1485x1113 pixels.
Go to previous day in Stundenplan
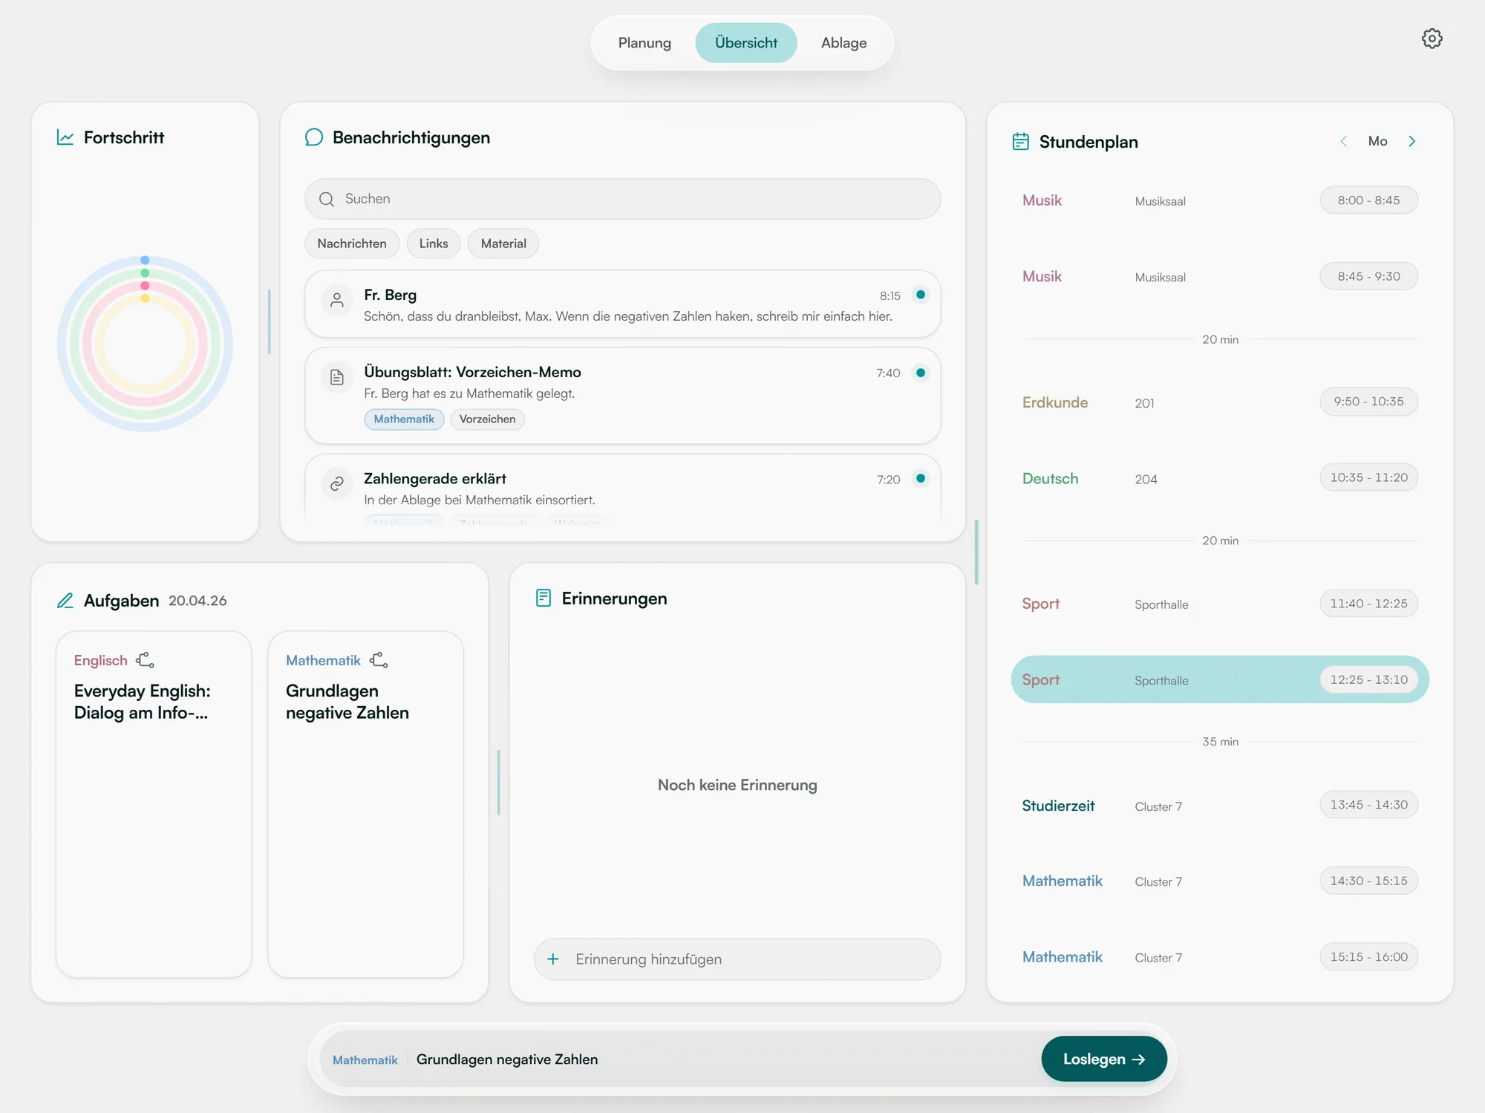pyautogui.click(x=1343, y=141)
